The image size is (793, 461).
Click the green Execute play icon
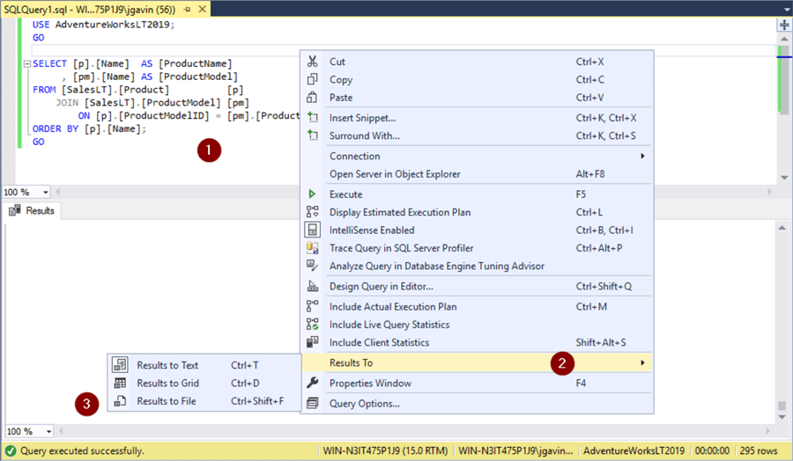click(x=312, y=194)
